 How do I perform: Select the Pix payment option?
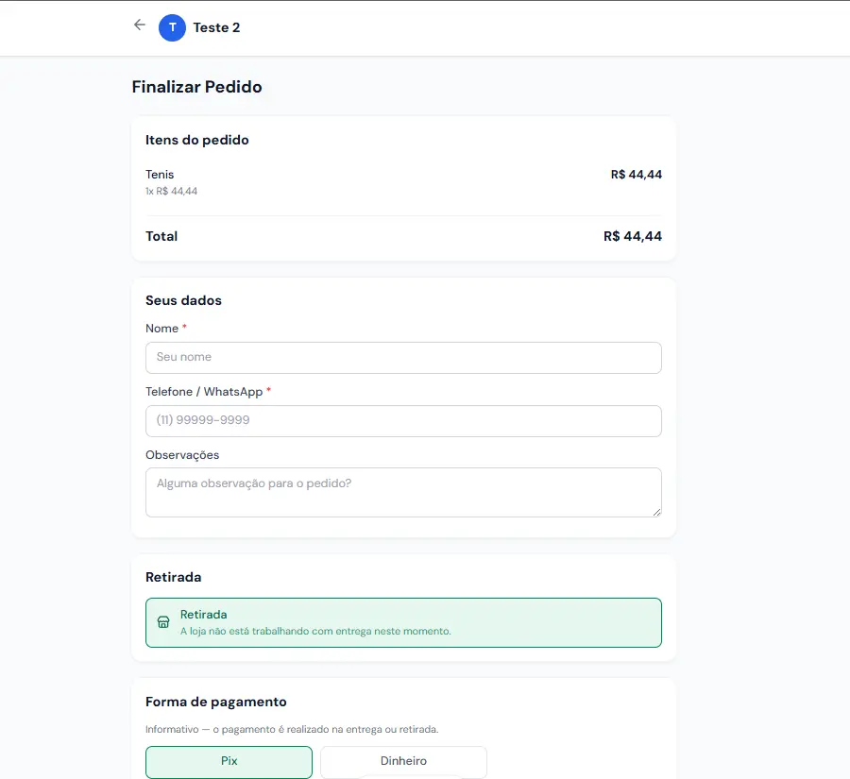[229, 762]
